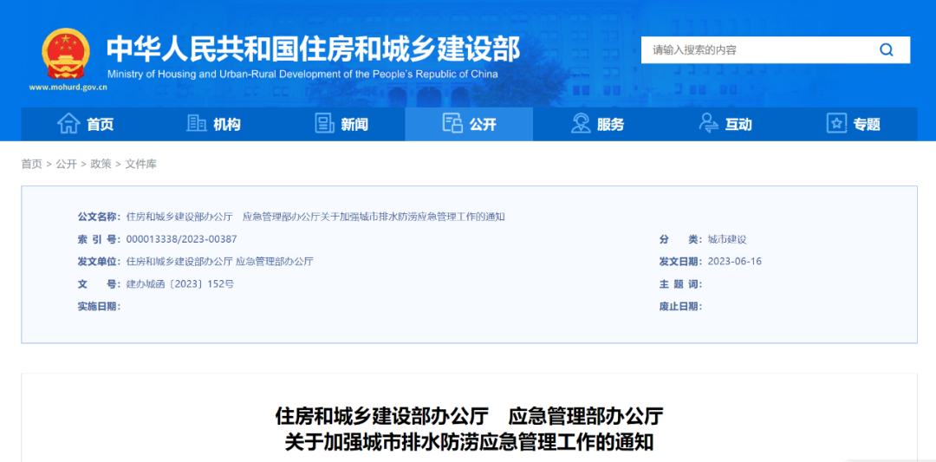936x462 pixels.
Task: Select the 服务 menu item
Action: pyautogui.click(x=610, y=125)
